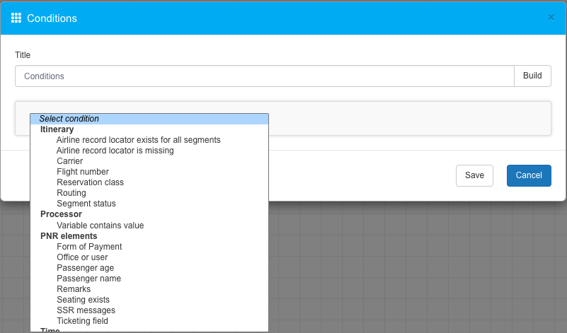This screenshot has width=567, height=333.
Task: Select 'Airline record locator is missing' option
Action: click(115, 151)
